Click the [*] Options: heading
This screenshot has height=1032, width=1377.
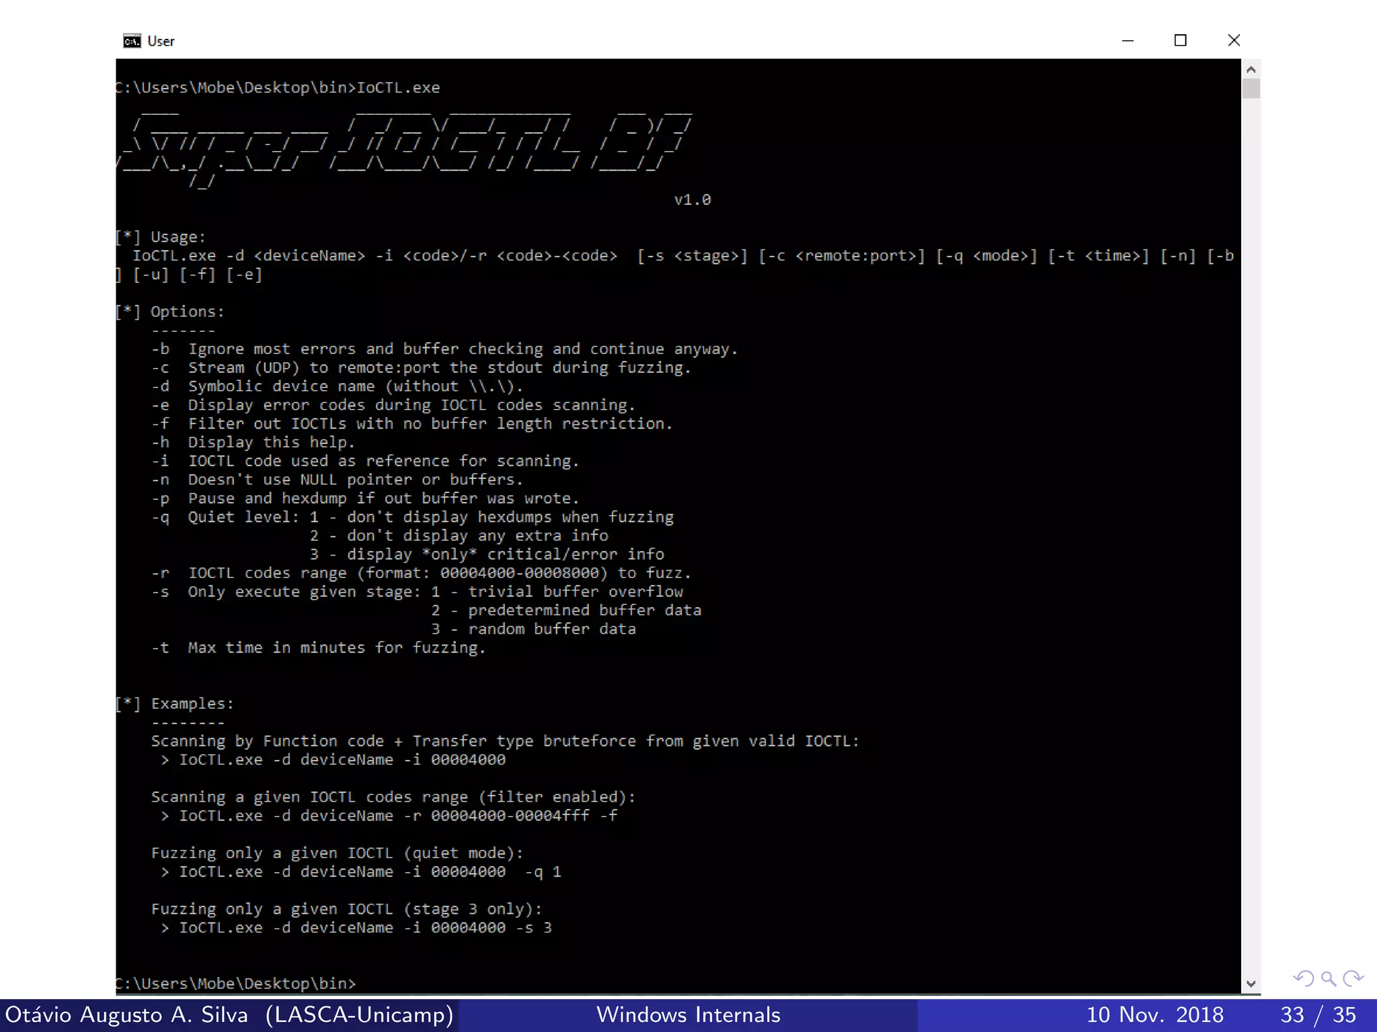pos(169,312)
